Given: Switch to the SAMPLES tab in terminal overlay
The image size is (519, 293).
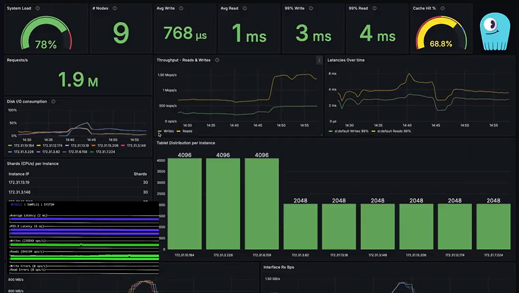Looking at the screenshot, I should coord(33,205).
